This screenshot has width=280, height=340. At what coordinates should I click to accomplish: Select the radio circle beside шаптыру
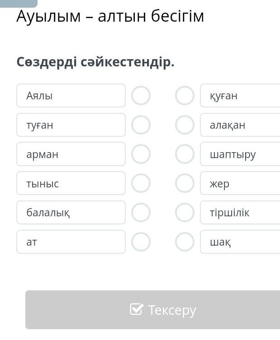185,154
